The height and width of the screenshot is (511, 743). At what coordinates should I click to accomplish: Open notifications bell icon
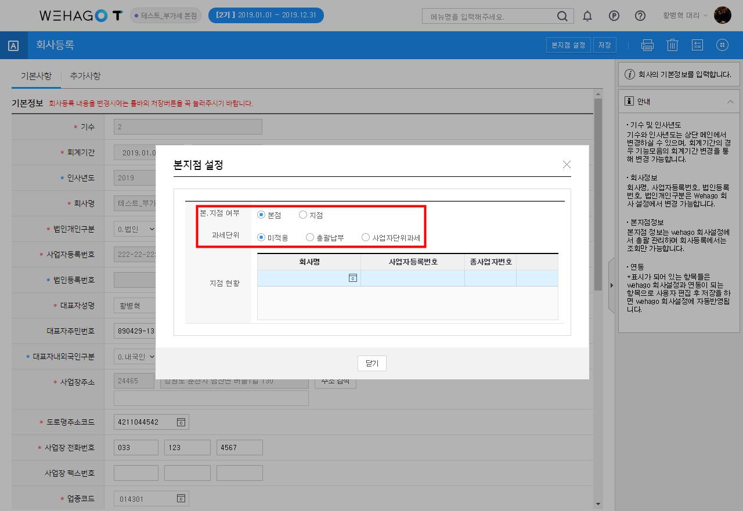(x=587, y=16)
